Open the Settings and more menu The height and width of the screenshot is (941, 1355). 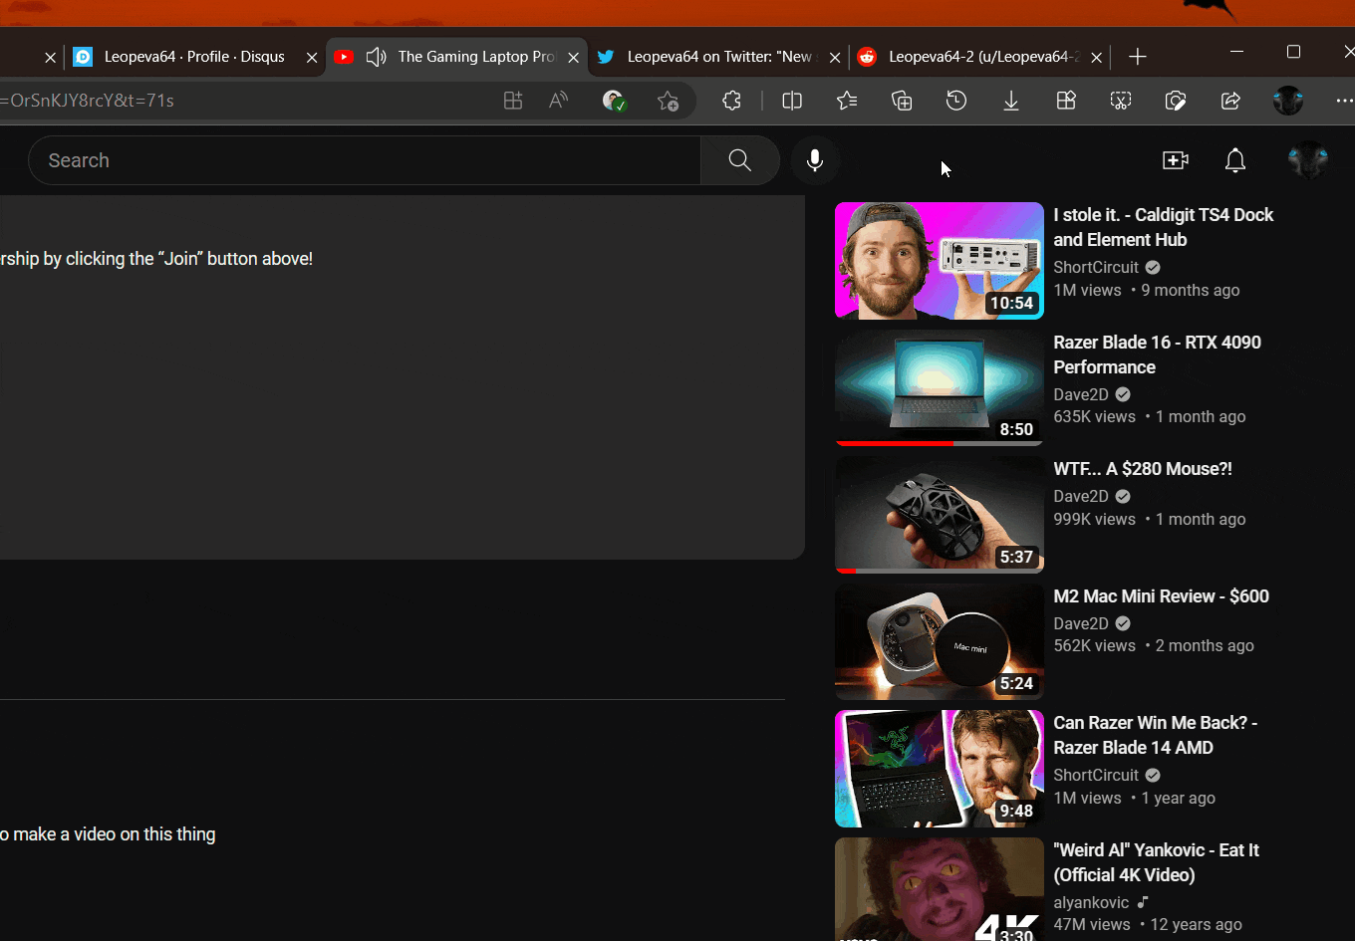click(1344, 101)
